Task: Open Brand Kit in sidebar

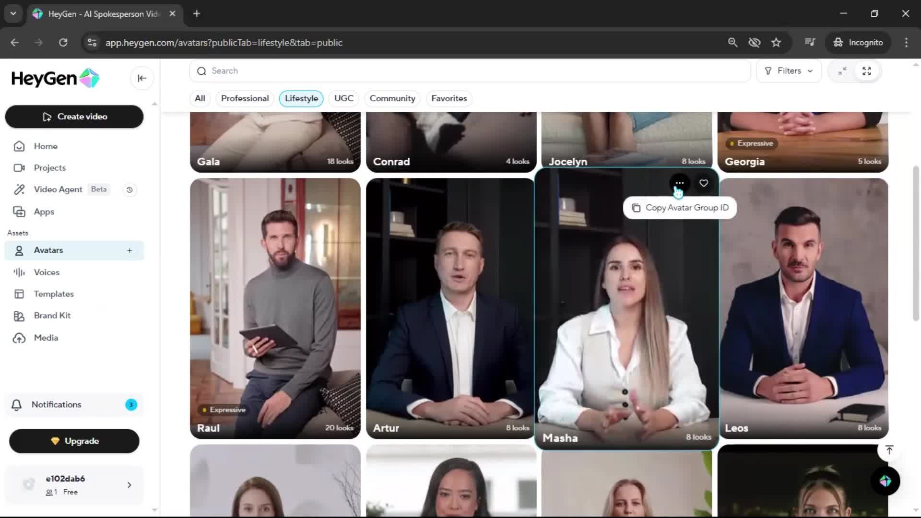Action: click(x=52, y=316)
